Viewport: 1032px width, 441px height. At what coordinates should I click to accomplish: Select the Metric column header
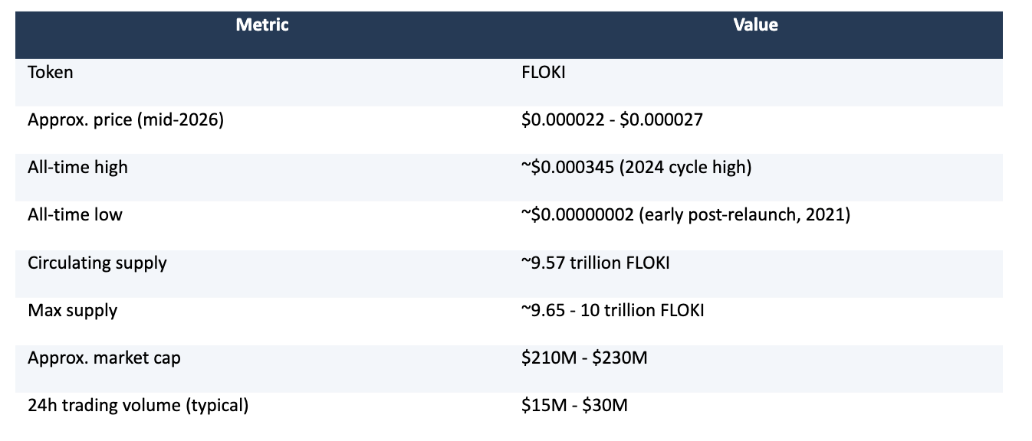pyautogui.click(x=262, y=24)
